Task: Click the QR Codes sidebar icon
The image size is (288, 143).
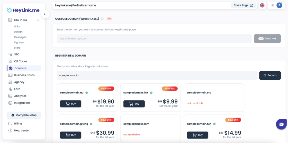Action: pyautogui.click(x=10, y=61)
